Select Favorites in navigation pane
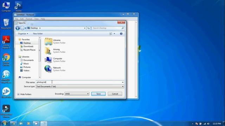 click(24, 40)
